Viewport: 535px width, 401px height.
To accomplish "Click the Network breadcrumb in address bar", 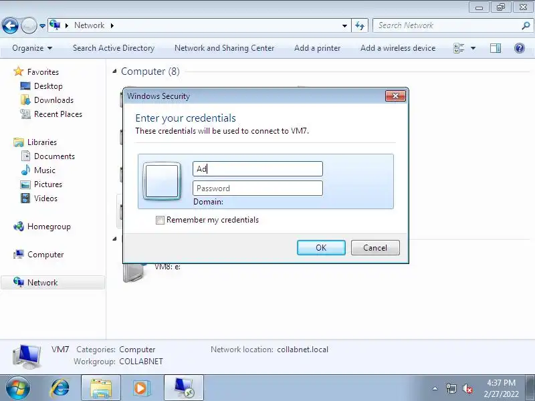I will coord(89,25).
